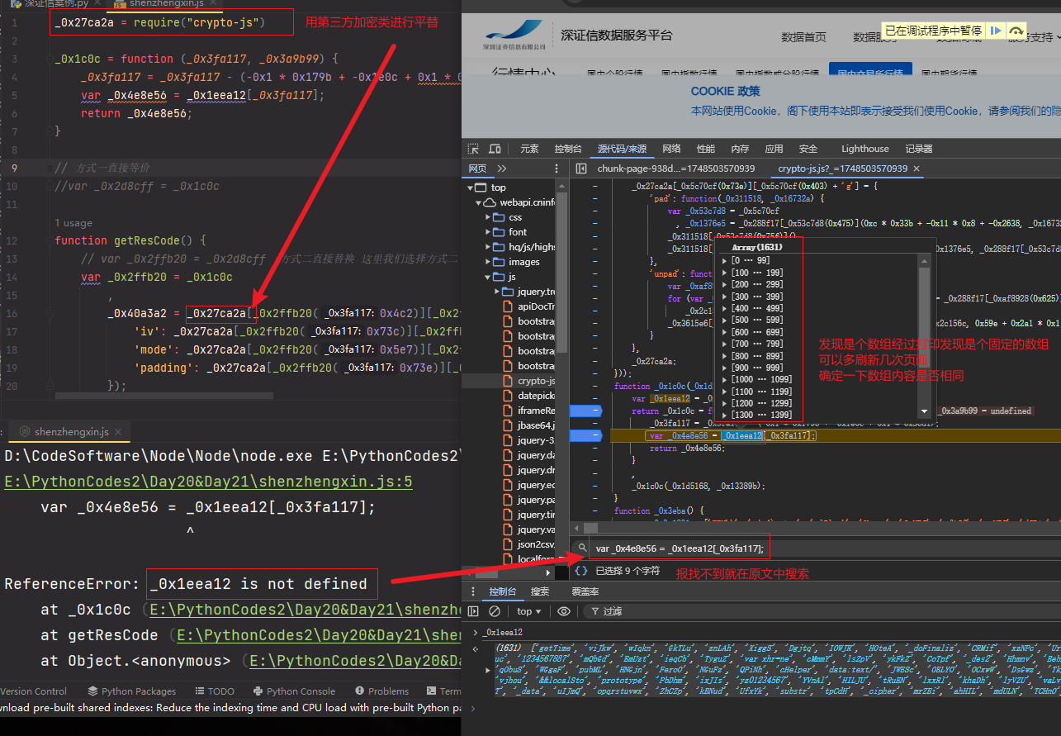Select the jbase64 file in navigator
The width and height of the screenshot is (1061, 736).
tap(528, 425)
